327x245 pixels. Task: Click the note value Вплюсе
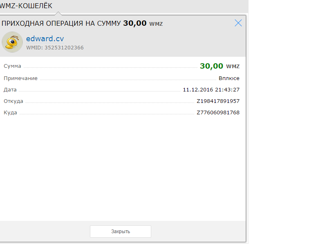click(229, 78)
